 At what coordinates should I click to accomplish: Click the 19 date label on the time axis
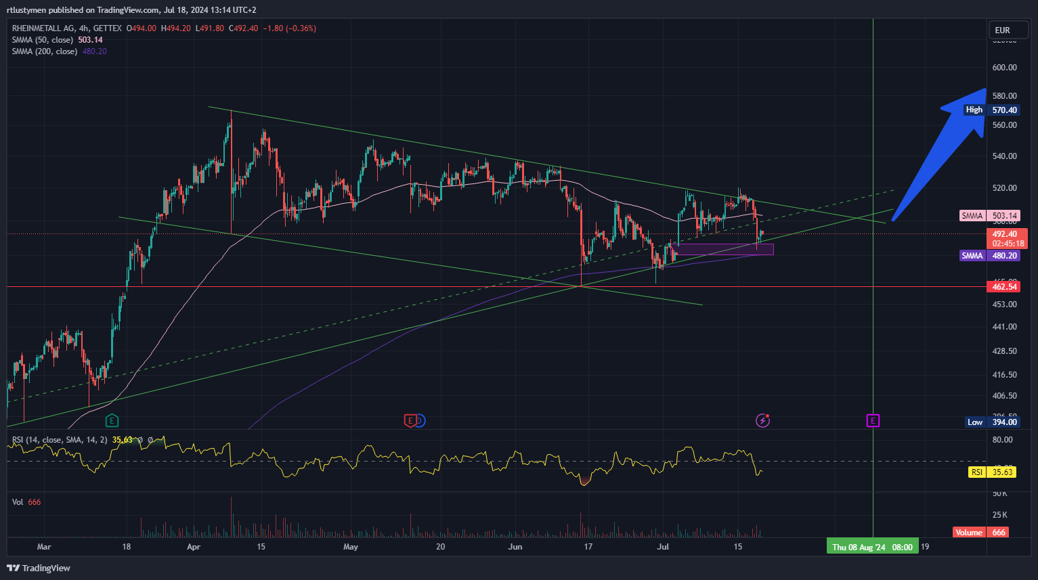coord(925,547)
